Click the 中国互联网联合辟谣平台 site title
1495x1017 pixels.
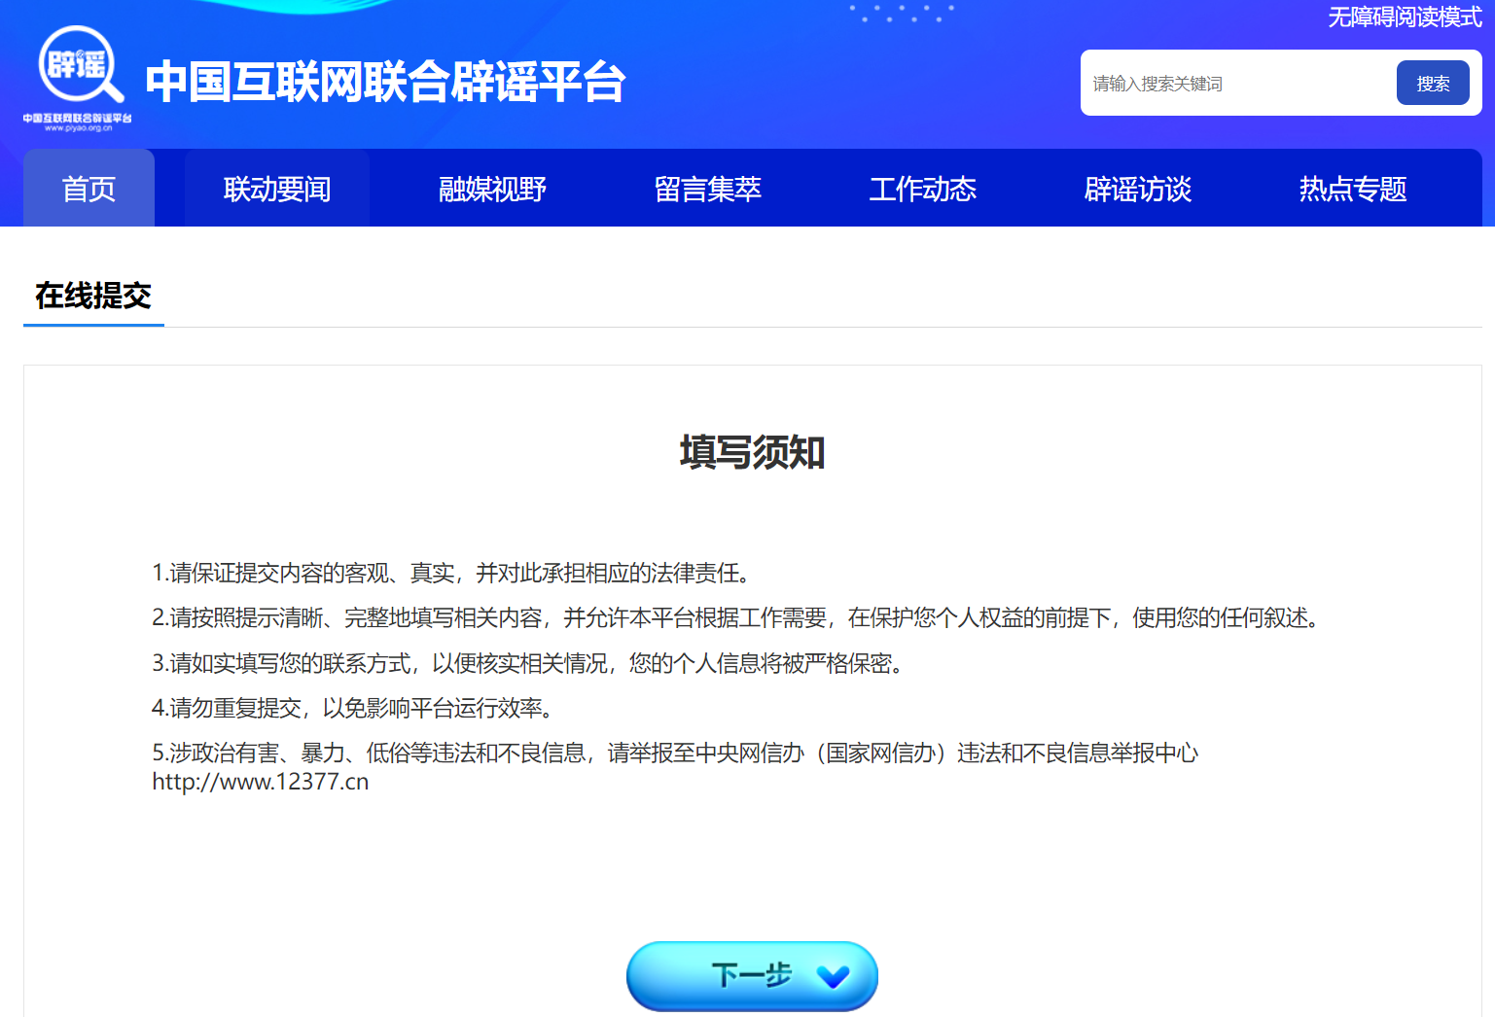point(385,82)
